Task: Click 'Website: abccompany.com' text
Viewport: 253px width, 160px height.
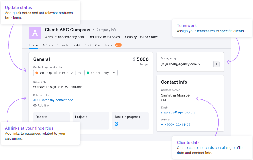Action: point(64,37)
